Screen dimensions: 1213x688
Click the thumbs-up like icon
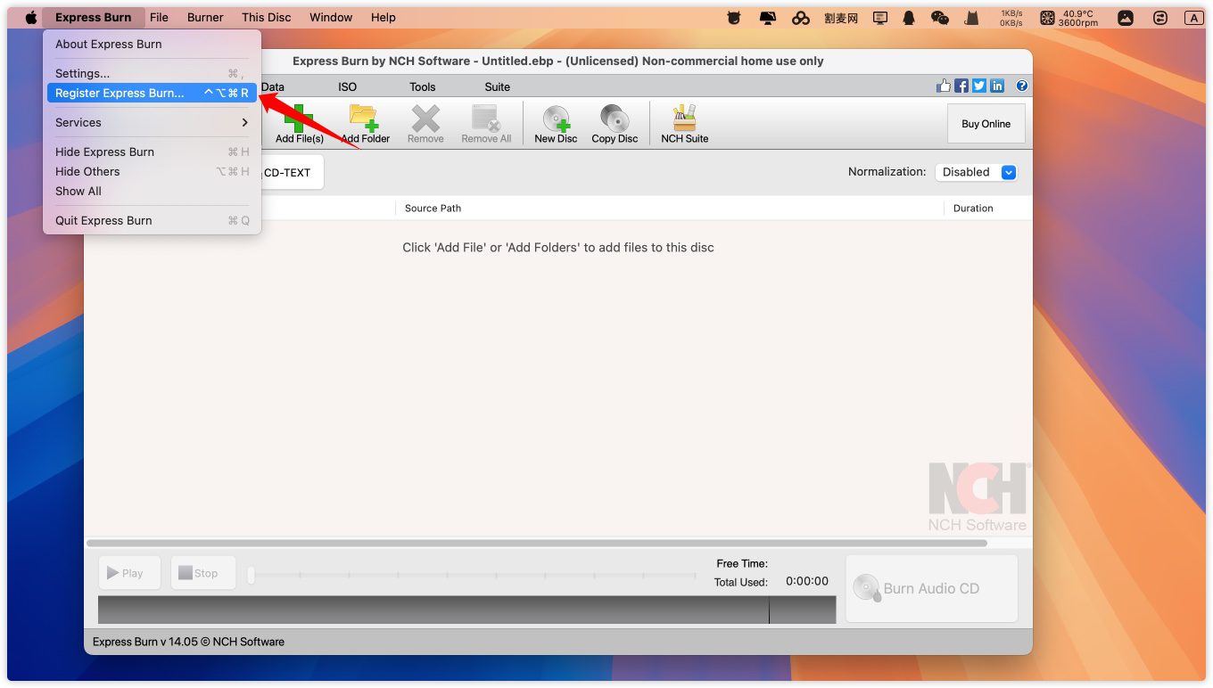(944, 86)
